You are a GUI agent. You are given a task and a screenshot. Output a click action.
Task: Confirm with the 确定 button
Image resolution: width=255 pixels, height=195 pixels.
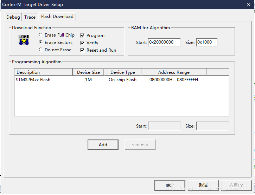pos(170,186)
